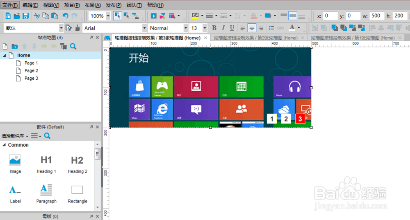Open the 布局(A) menu
410x220 pixels.
[x=93, y=5]
